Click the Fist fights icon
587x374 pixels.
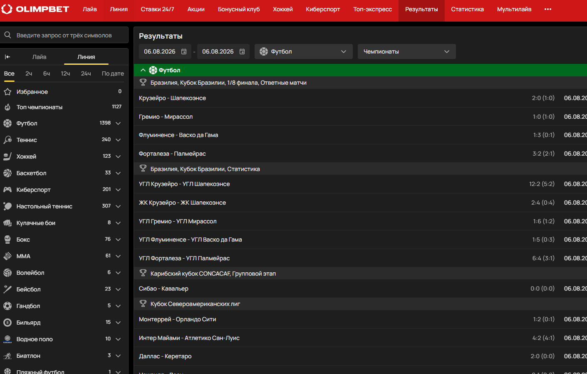point(7,223)
